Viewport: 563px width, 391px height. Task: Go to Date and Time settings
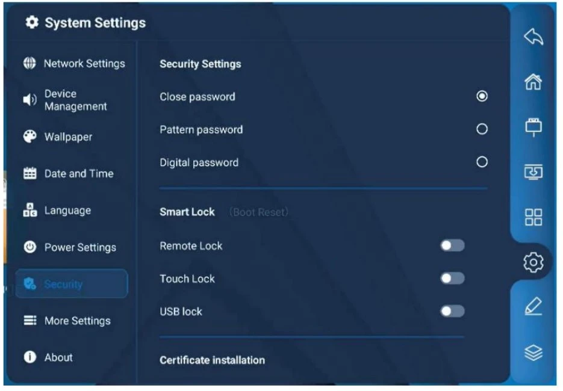coord(72,174)
